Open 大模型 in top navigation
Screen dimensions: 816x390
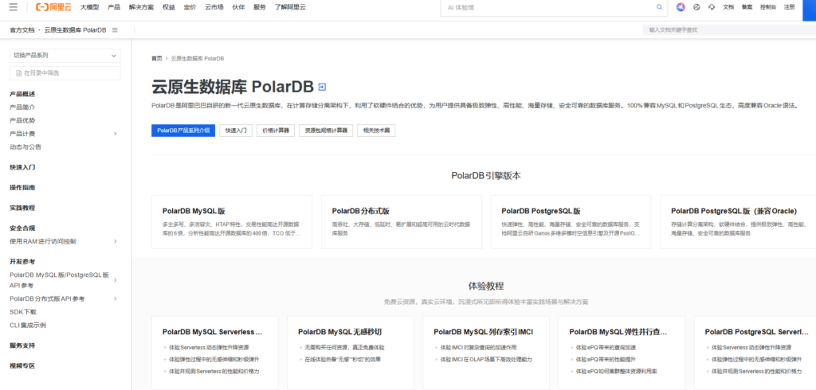pyautogui.click(x=89, y=7)
